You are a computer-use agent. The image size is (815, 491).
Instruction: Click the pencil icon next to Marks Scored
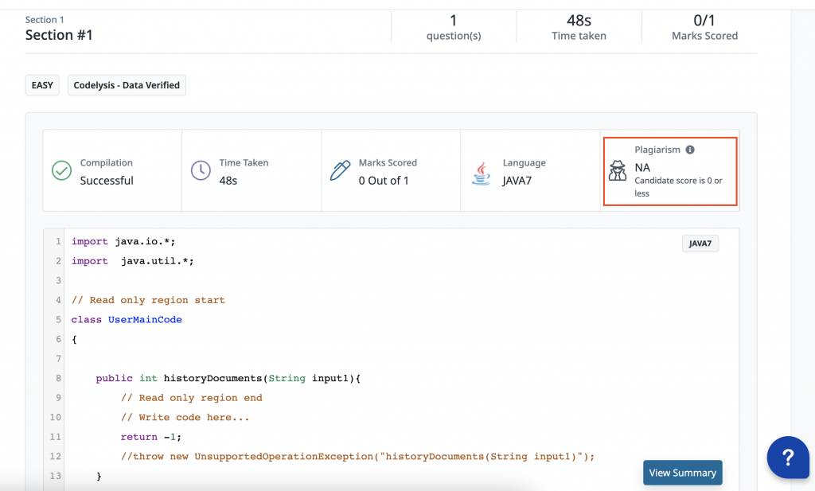[340, 170]
